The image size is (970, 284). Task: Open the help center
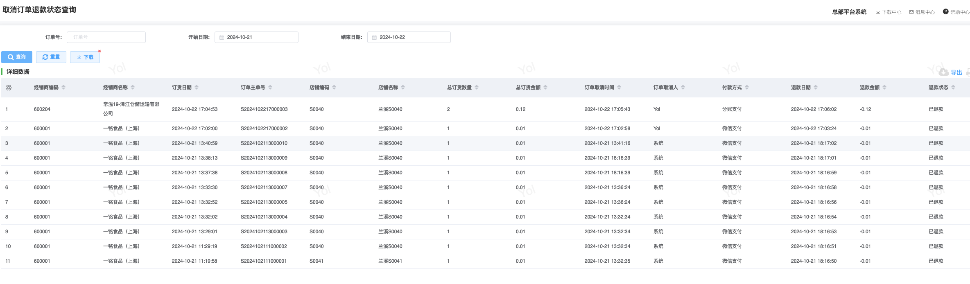coord(956,12)
